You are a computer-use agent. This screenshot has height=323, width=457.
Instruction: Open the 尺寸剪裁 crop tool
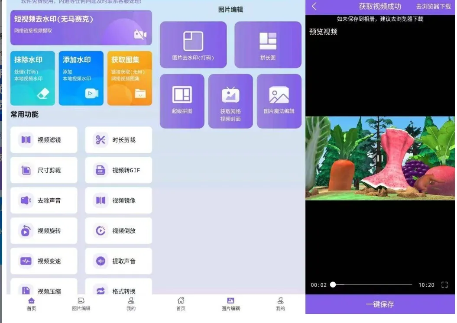click(44, 170)
